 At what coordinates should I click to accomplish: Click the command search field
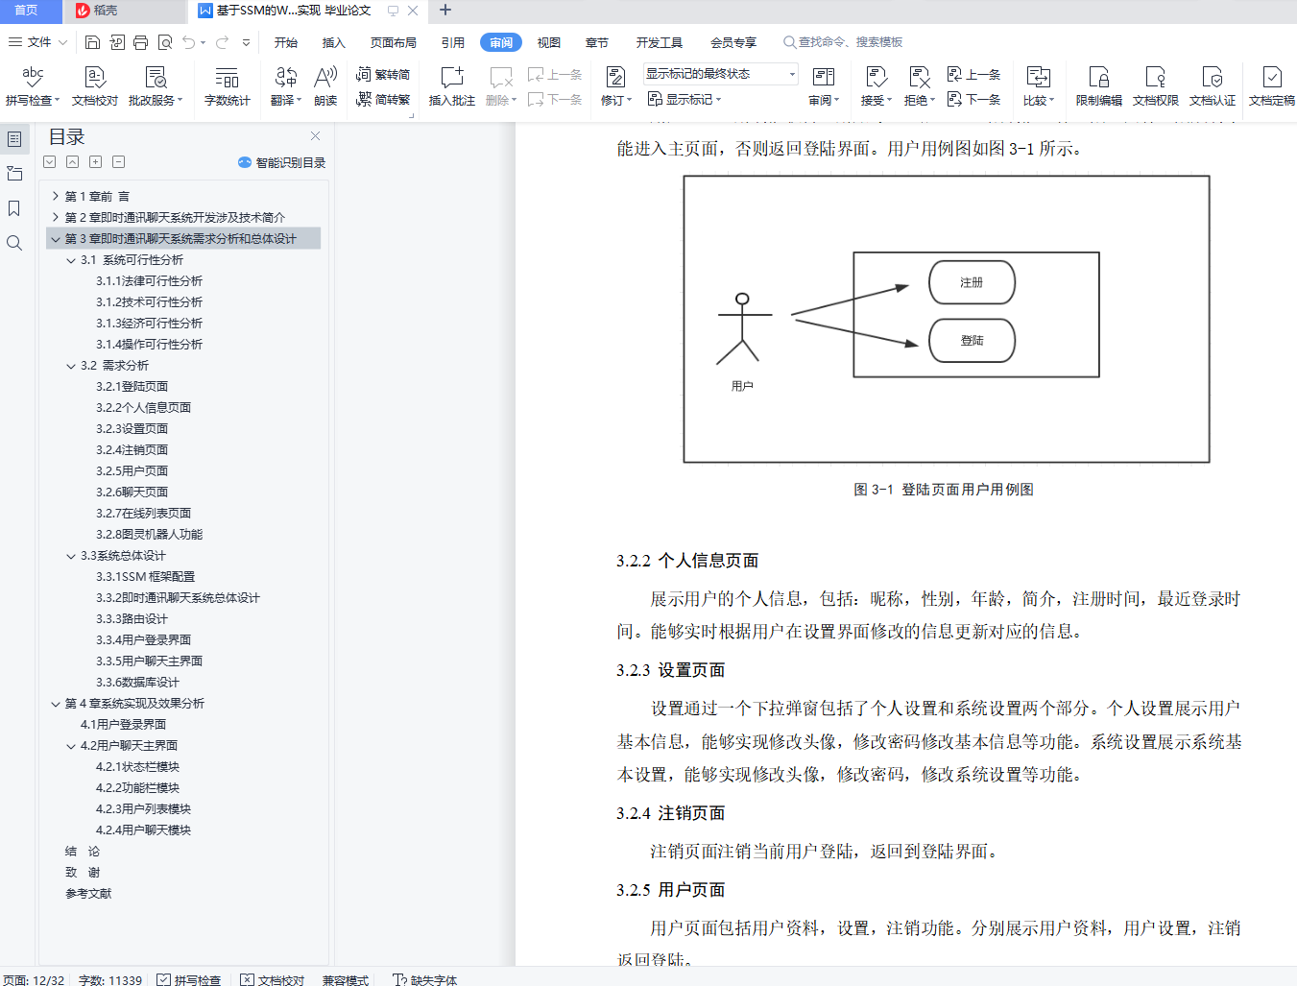point(845,42)
